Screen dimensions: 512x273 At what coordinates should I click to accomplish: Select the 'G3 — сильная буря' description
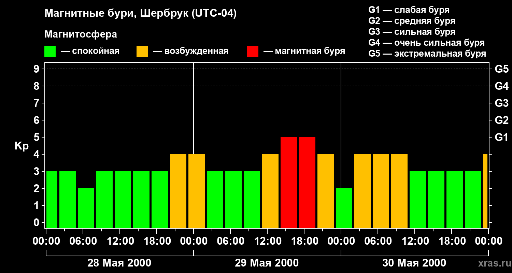[412, 32]
